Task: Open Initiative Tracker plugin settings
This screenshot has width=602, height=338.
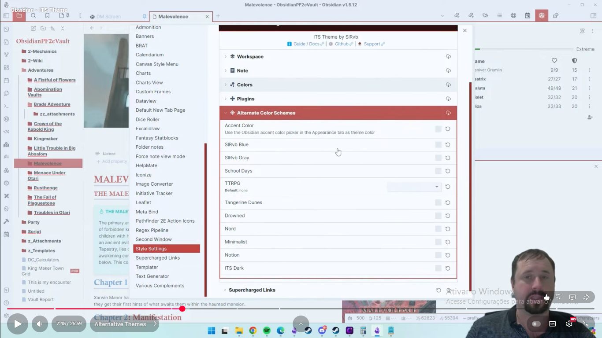Action: [x=154, y=193]
